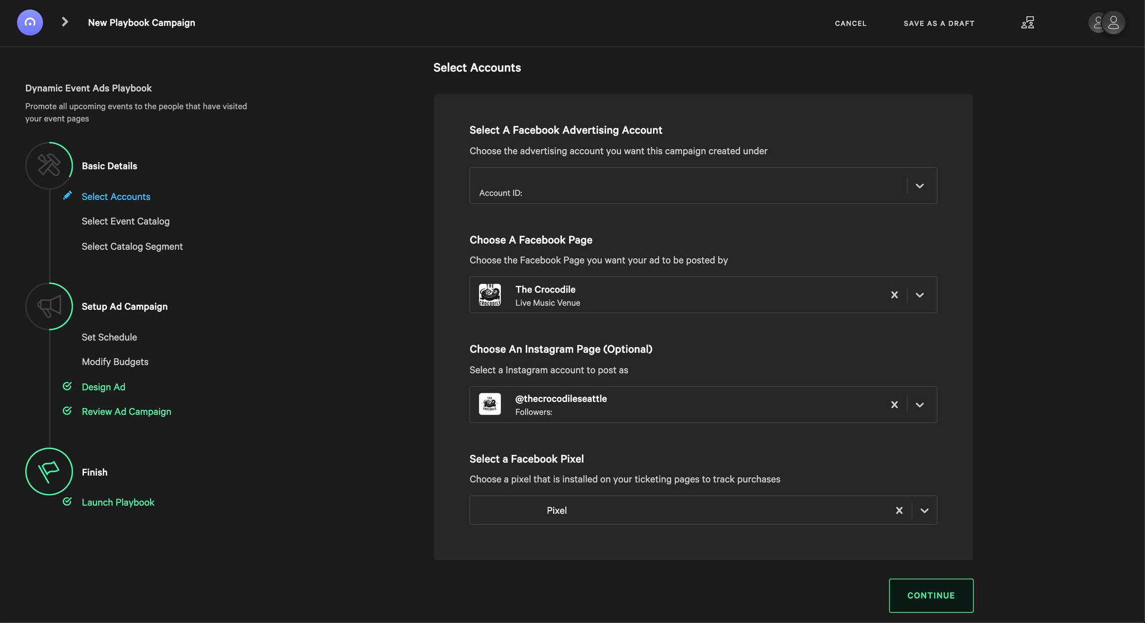Click the purple home logo icon

30,22
